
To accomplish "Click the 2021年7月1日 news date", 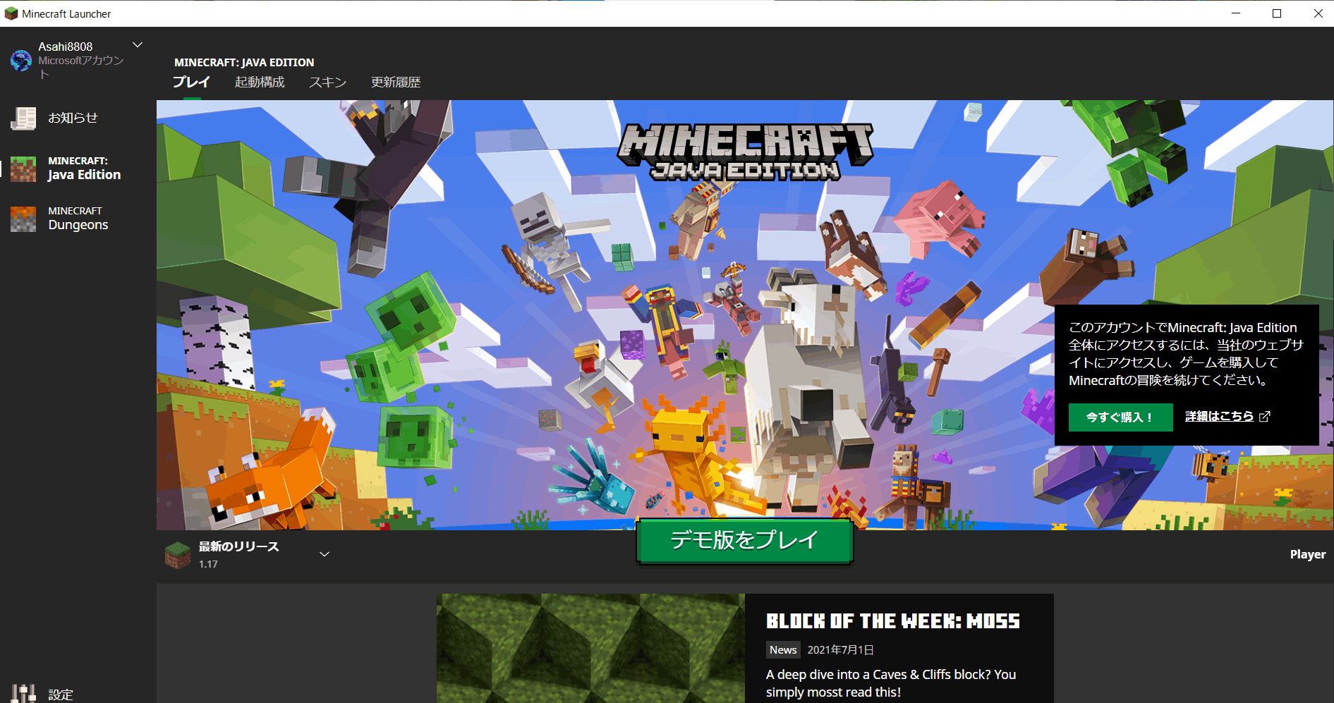I will pos(841,649).
